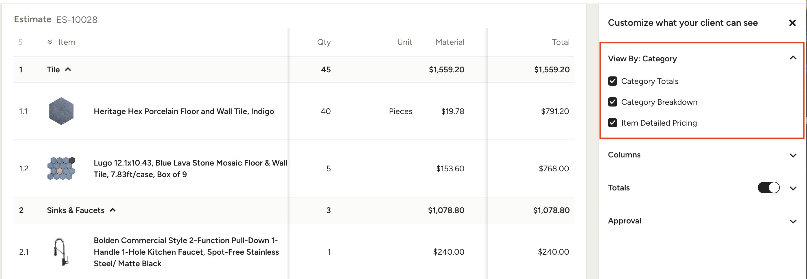
Task: Click the double-chevron collapse-all icon beside Item
Action: point(49,42)
